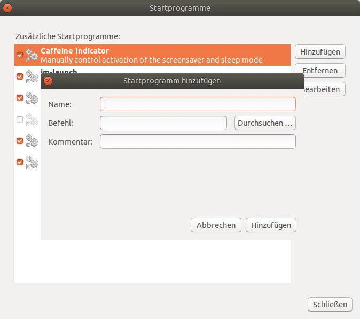Click the Caffeine Indicator gear icon

[x=32, y=55]
